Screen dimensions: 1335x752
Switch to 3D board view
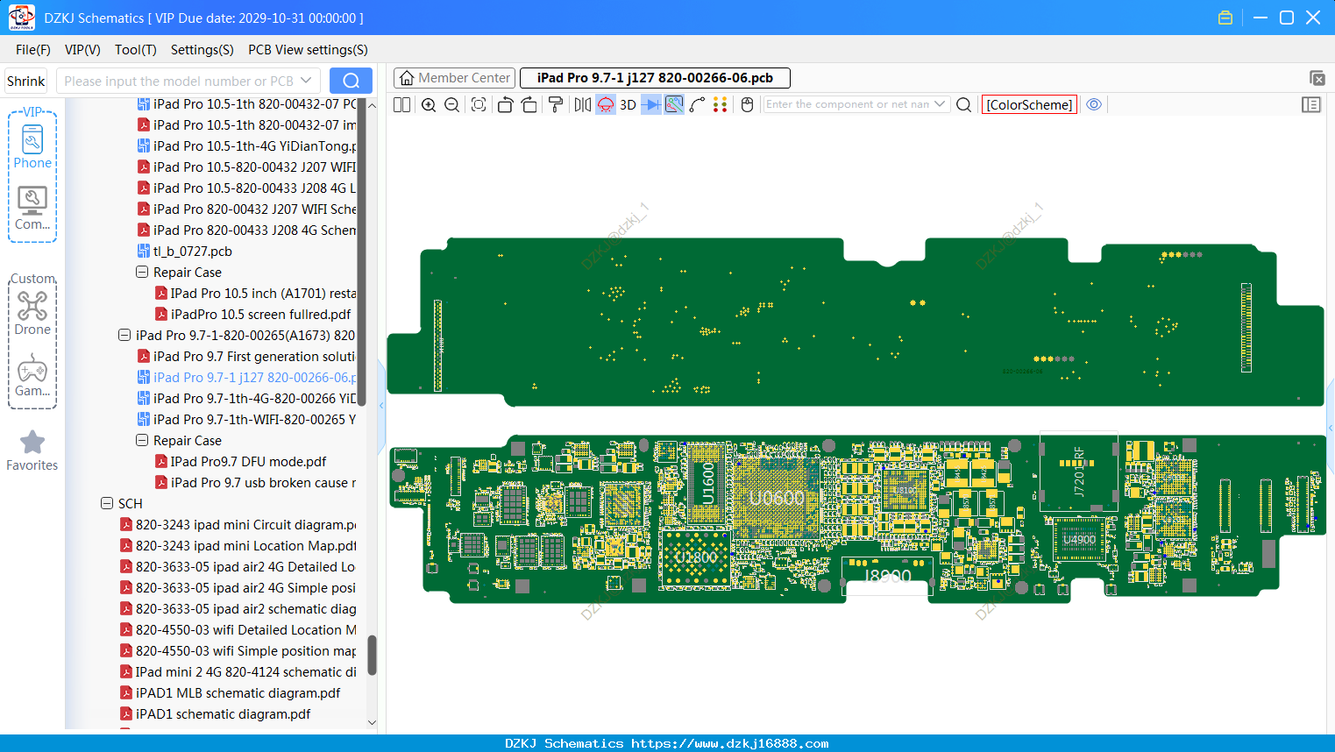coord(628,104)
